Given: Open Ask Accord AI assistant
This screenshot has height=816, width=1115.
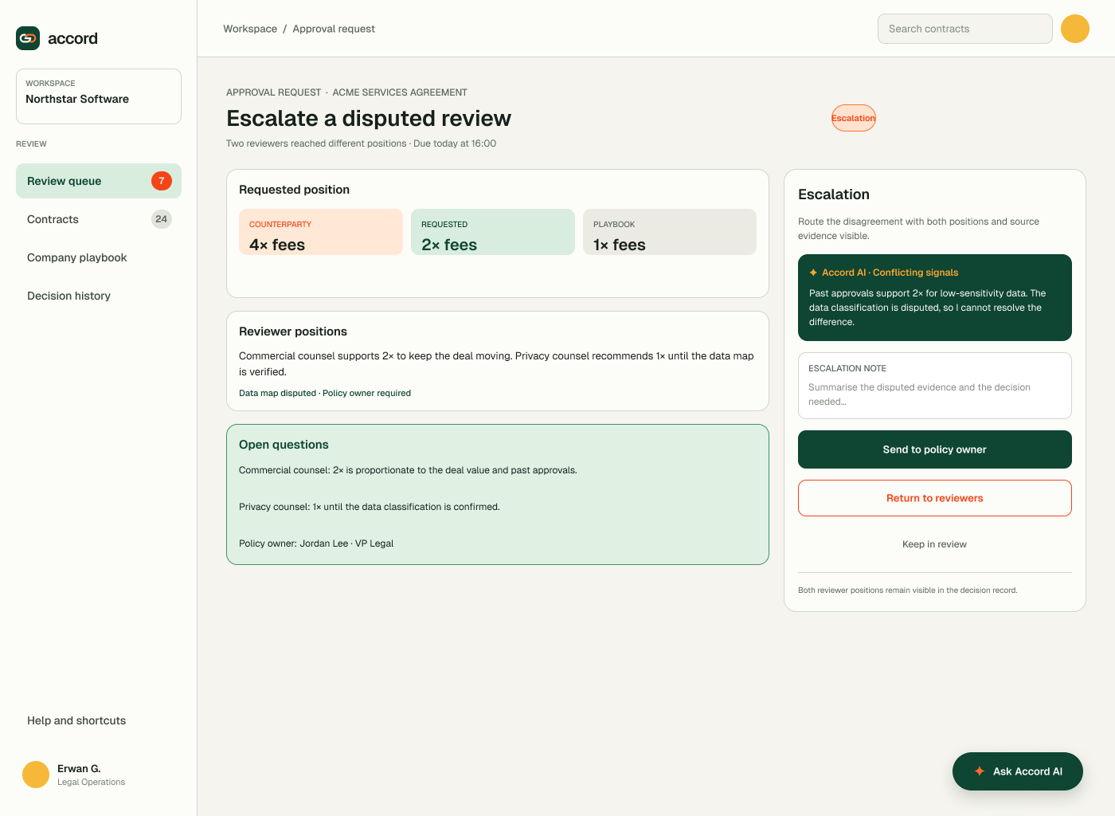Looking at the screenshot, I should [1018, 771].
